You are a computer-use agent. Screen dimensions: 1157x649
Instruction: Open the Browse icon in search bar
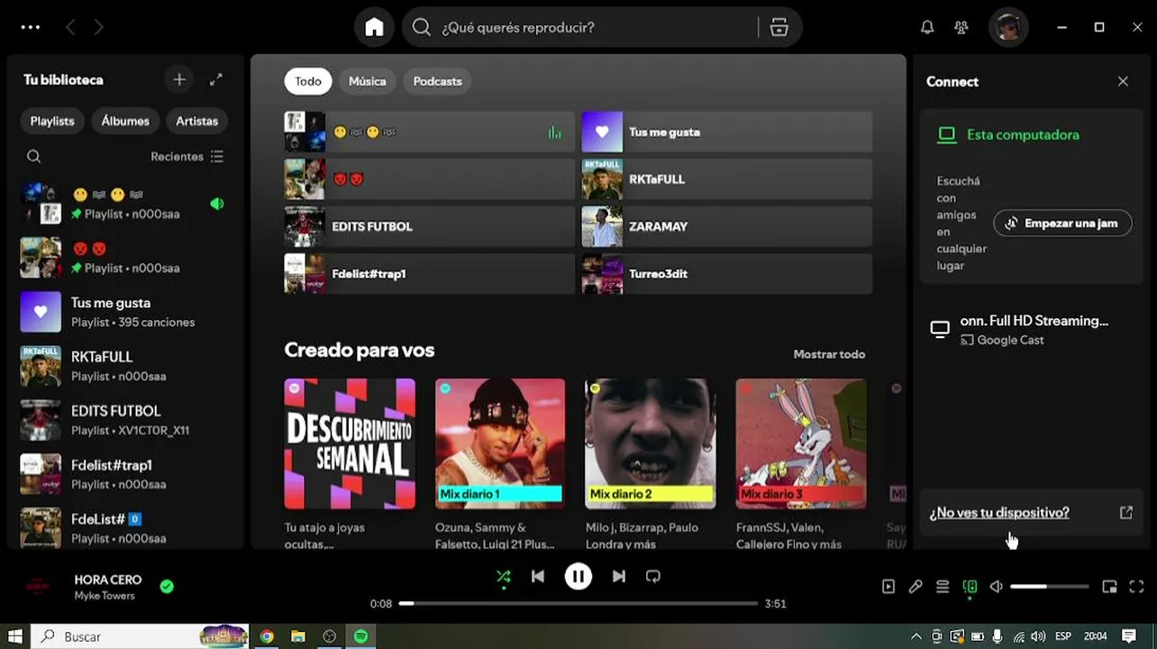[x=779, y=27]
